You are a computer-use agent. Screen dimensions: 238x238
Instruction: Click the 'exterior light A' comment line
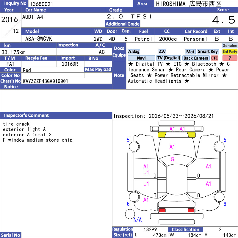(x=24, y=129)
